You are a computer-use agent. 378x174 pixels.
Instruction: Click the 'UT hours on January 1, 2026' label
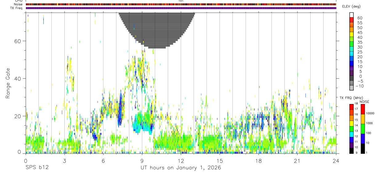(181, 168)
